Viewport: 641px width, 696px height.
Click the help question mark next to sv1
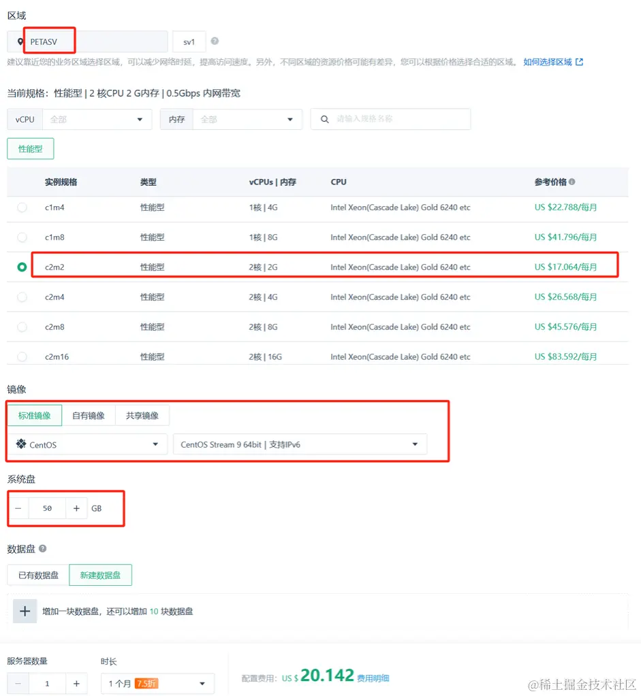point(215,41)
